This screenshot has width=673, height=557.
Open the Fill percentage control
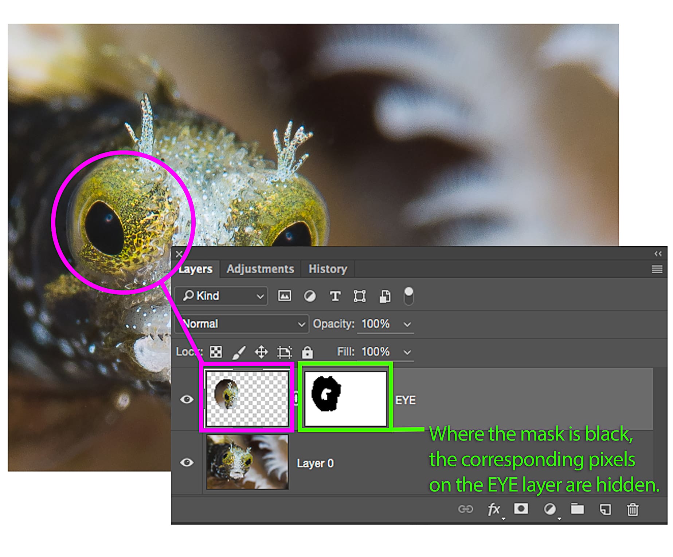[x=406, y=352]
